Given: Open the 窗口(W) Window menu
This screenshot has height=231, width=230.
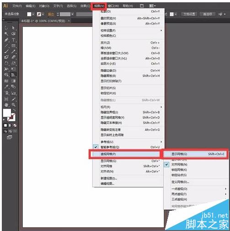Looking at the screenshot, I should 113,6.
